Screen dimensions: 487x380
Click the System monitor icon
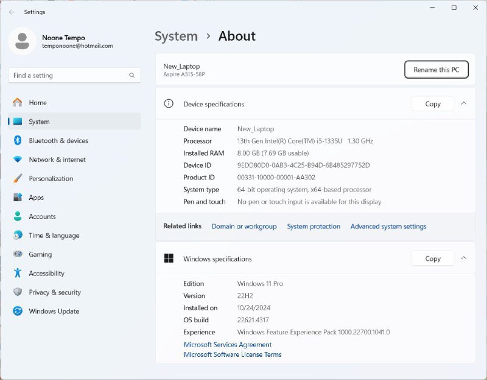pos(18,121)
